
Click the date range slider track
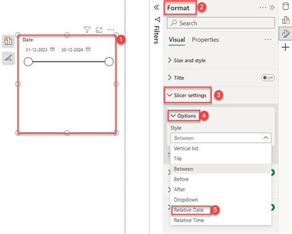(68, 61)
